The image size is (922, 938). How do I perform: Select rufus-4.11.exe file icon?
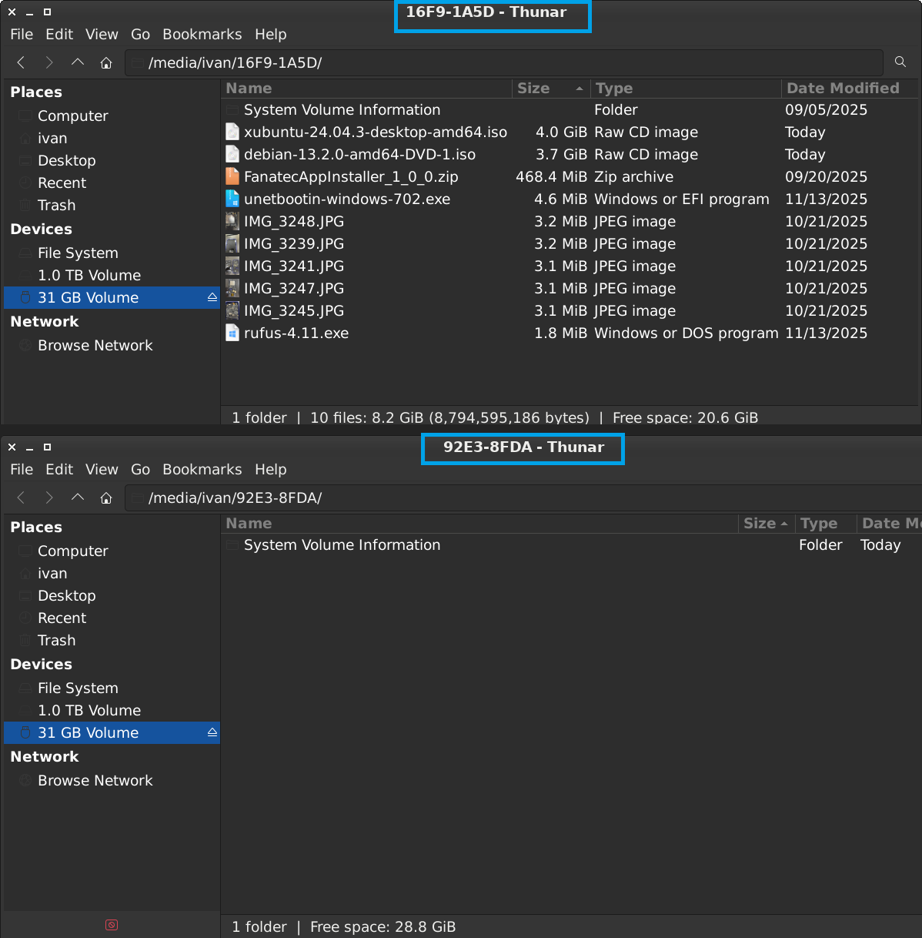click(x=232, y=333)
